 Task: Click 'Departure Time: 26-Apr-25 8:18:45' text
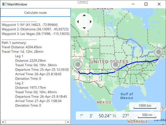pos(41,97)
